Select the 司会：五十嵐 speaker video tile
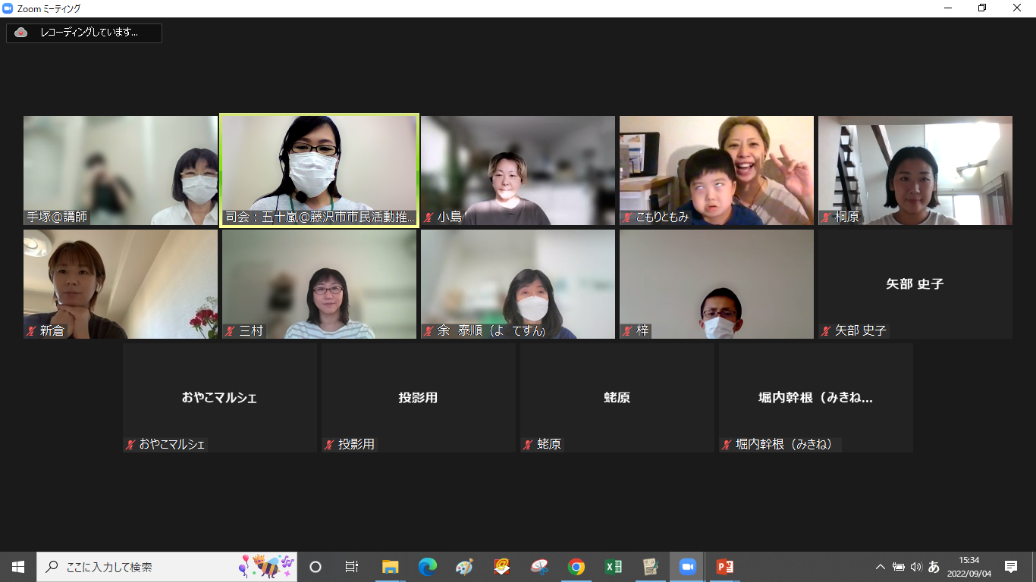Screen dimensions: 1036x582 [319, 171]
